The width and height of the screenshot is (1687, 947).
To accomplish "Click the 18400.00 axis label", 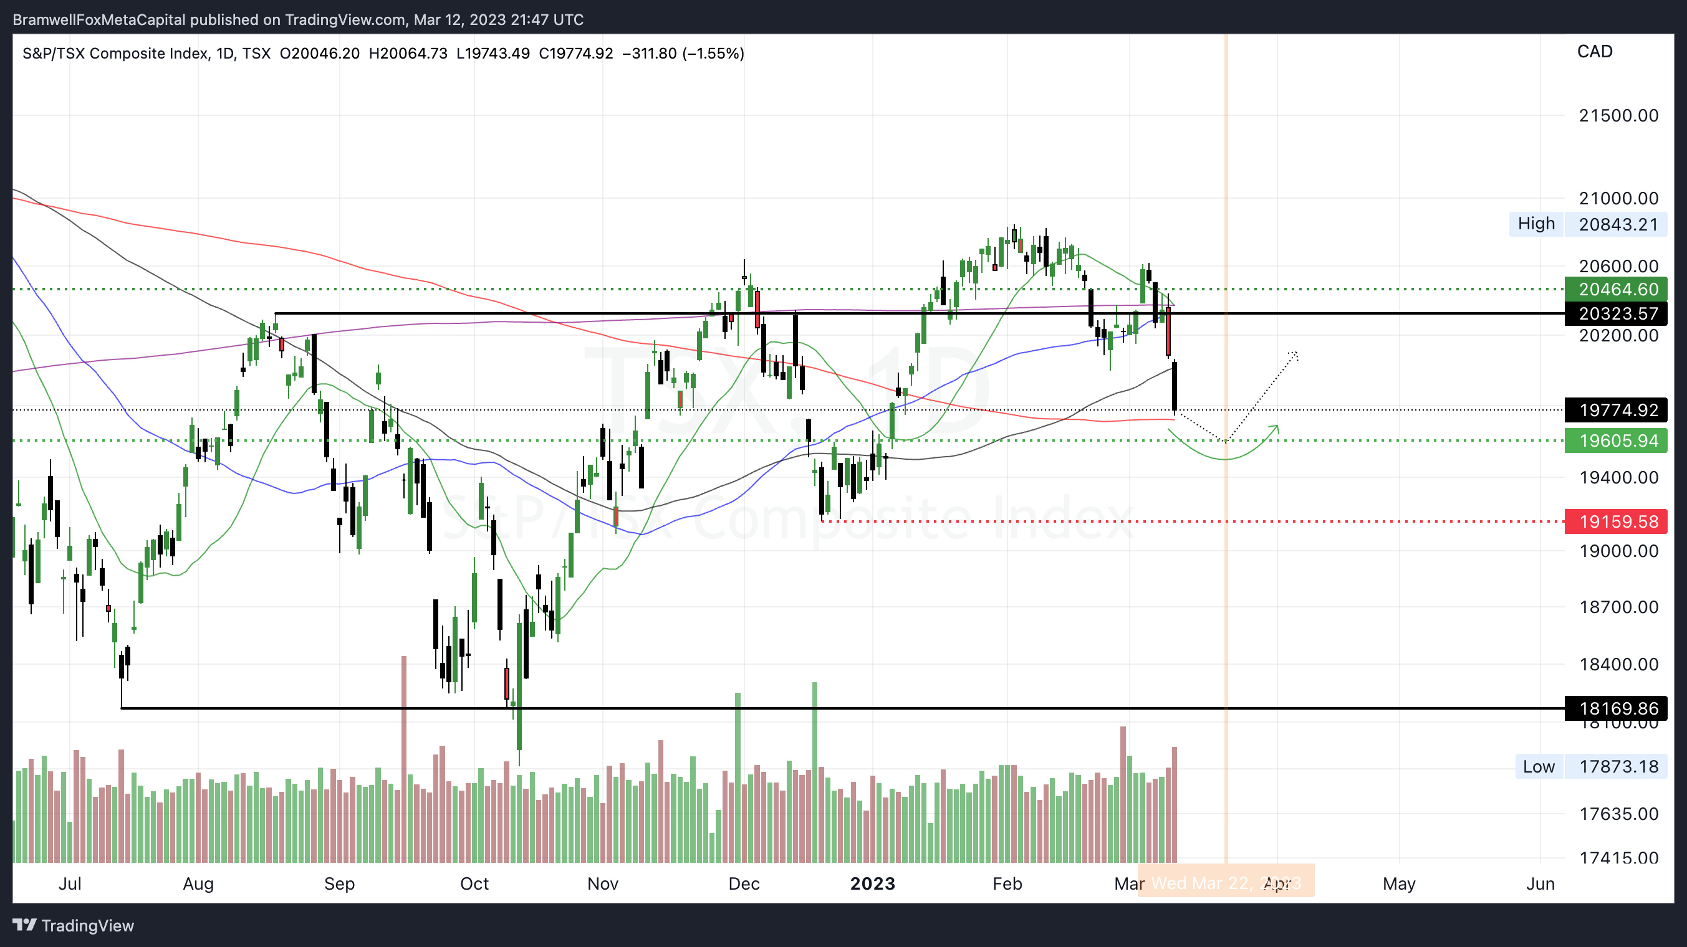I will coord(1618,664).
